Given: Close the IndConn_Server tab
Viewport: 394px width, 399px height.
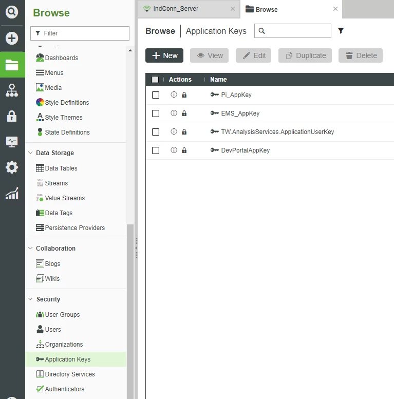Looking at the screenshot, I should [x=233, y=9].
